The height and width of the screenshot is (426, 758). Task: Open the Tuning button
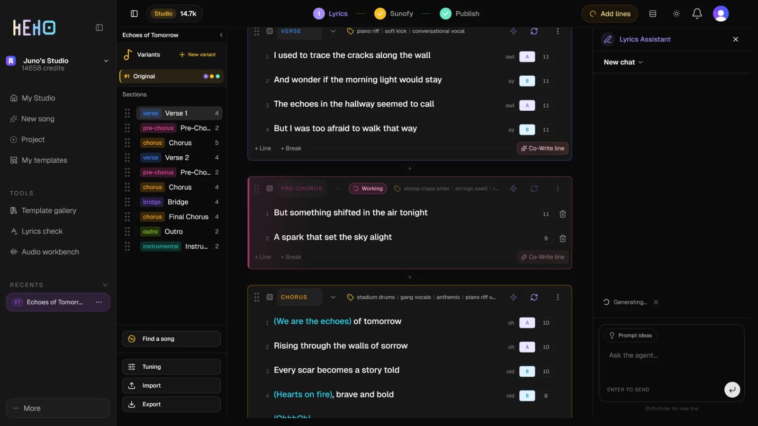click(171, 367)
